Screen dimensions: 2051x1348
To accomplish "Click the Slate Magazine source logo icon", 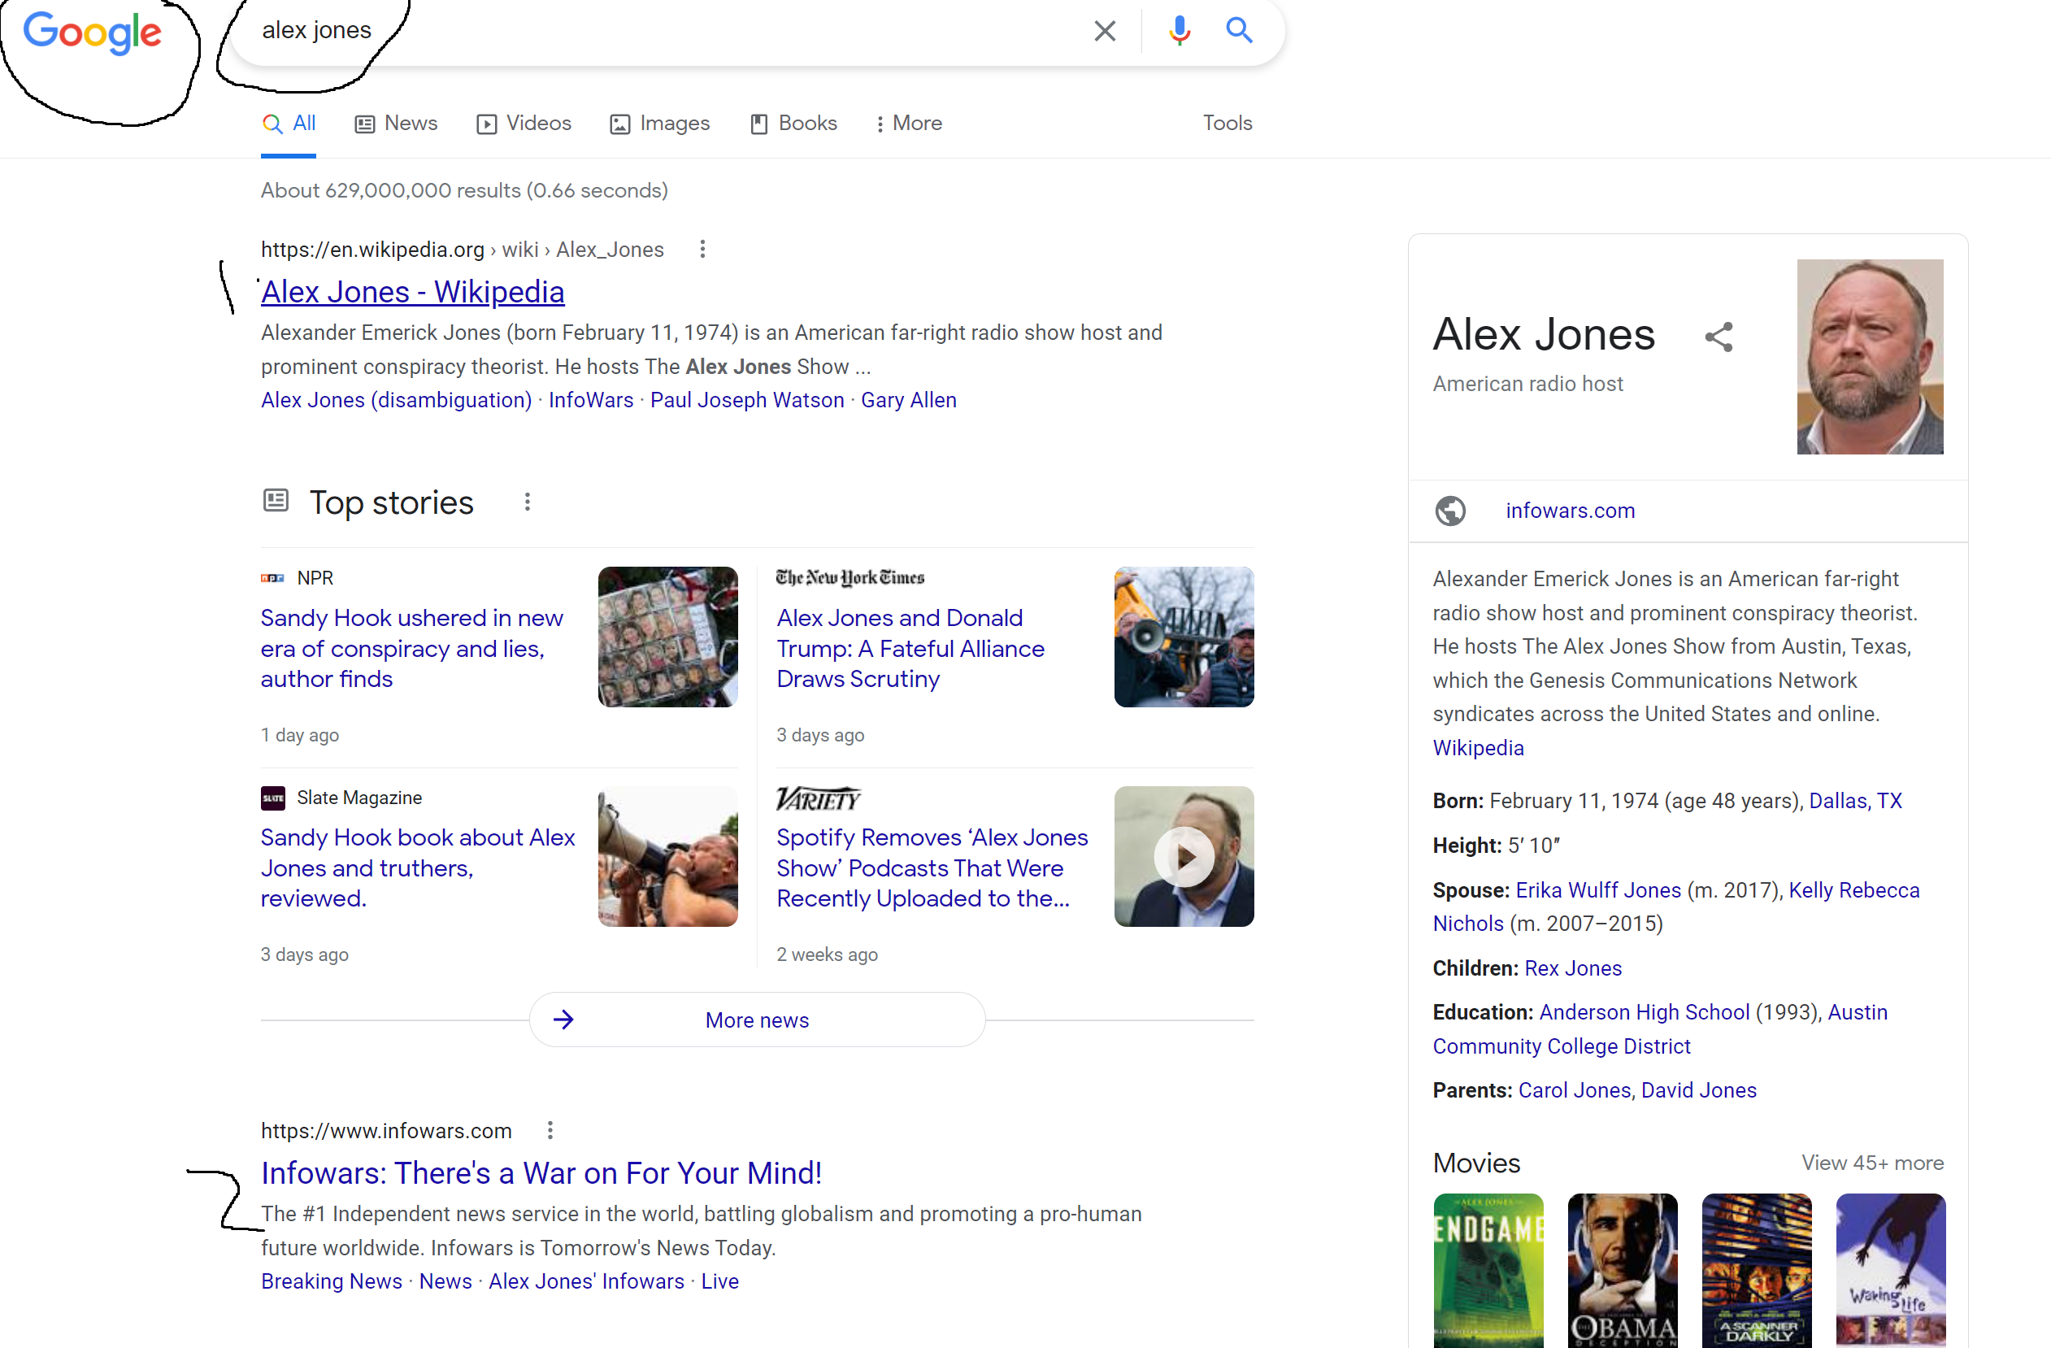I will click(273, 798).
